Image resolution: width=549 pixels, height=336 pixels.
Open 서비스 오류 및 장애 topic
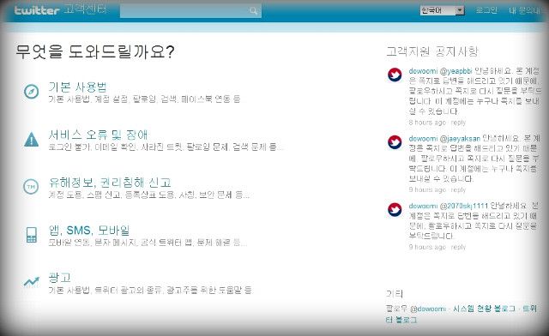tap(98, 135)
